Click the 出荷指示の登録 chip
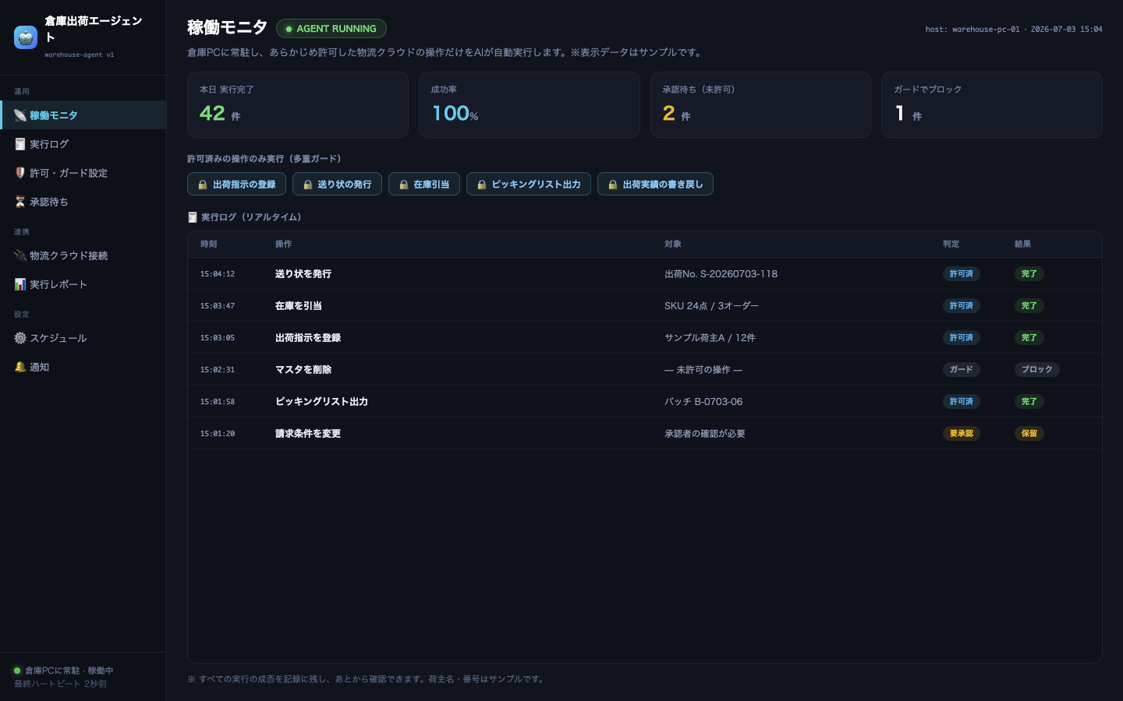Image resolution: width=1123 pixels, height=701 pixels. coord(236,185)
